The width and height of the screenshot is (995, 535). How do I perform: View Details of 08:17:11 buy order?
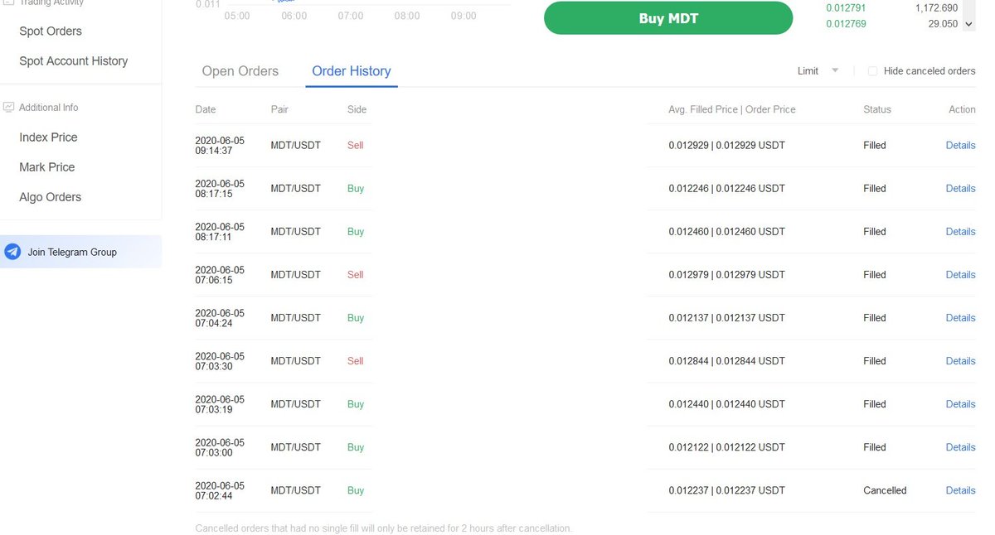[x=960, y=232]
